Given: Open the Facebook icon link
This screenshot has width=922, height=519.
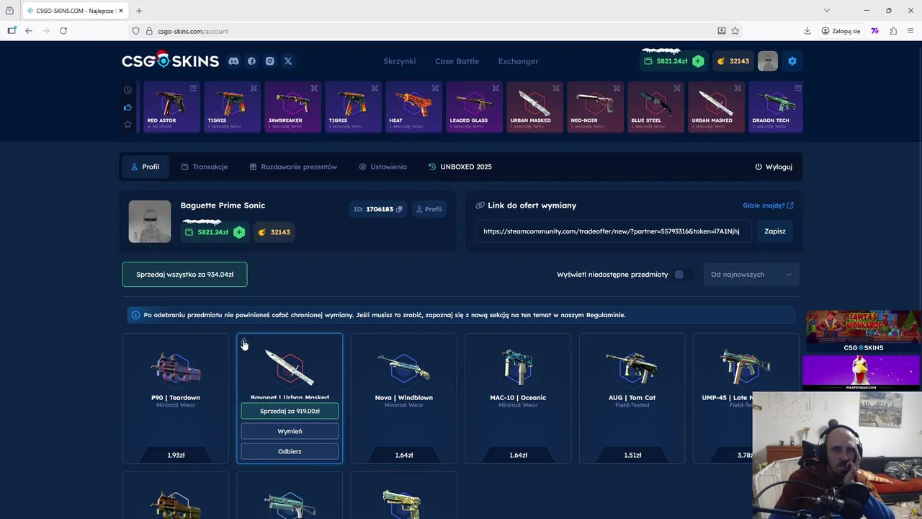Looking at the screenshot, I should click(x=251, y=61).
